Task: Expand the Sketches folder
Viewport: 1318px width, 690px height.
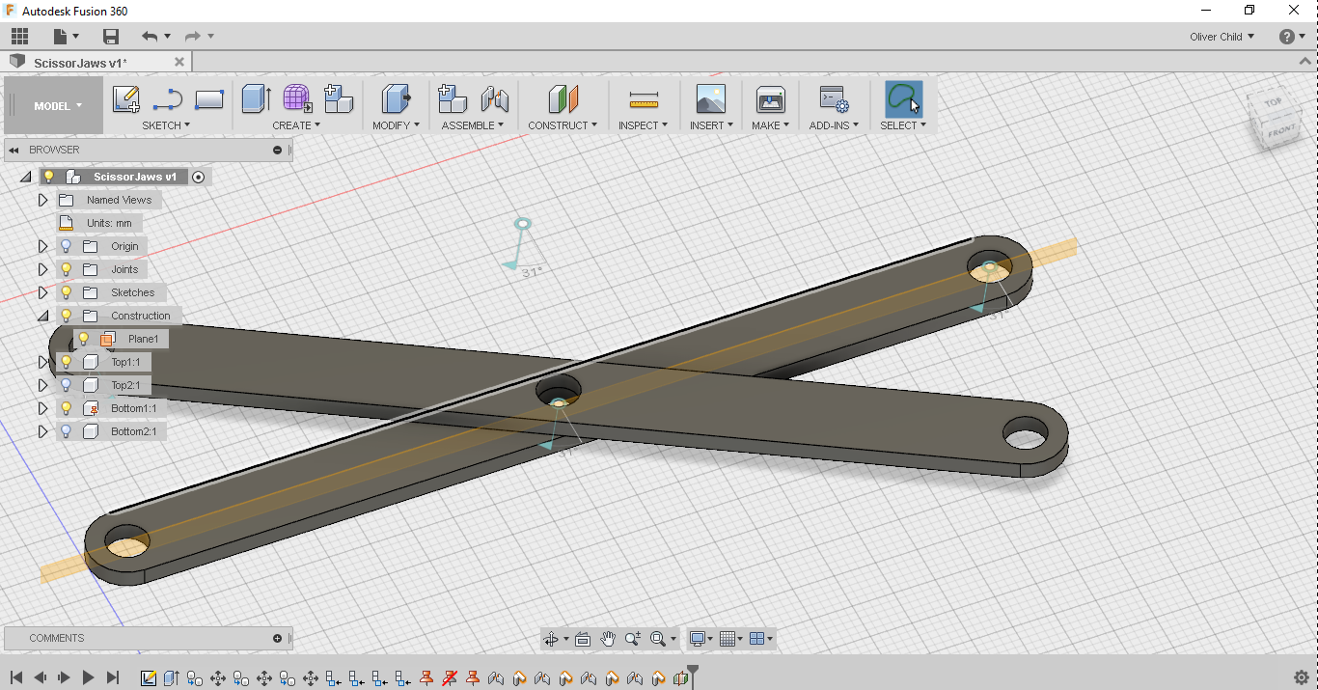Action: point(42,292)
